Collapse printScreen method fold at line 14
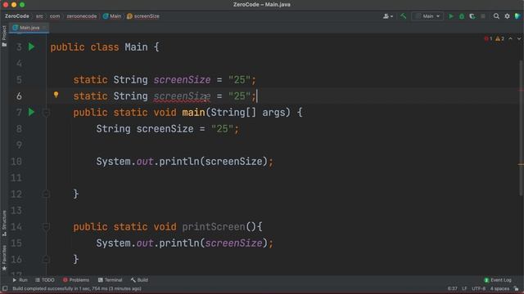524x294 pixels. click(46, 227)
